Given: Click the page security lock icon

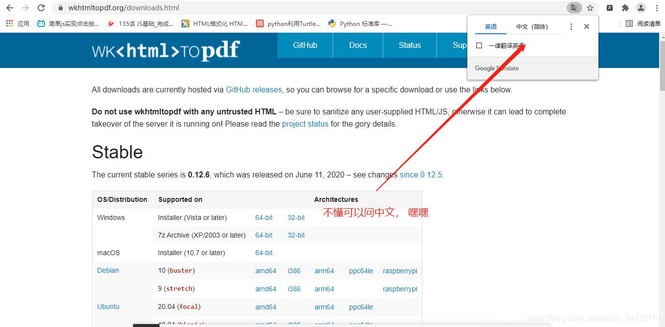Looking at the screenshot, I should coord(60,8).
